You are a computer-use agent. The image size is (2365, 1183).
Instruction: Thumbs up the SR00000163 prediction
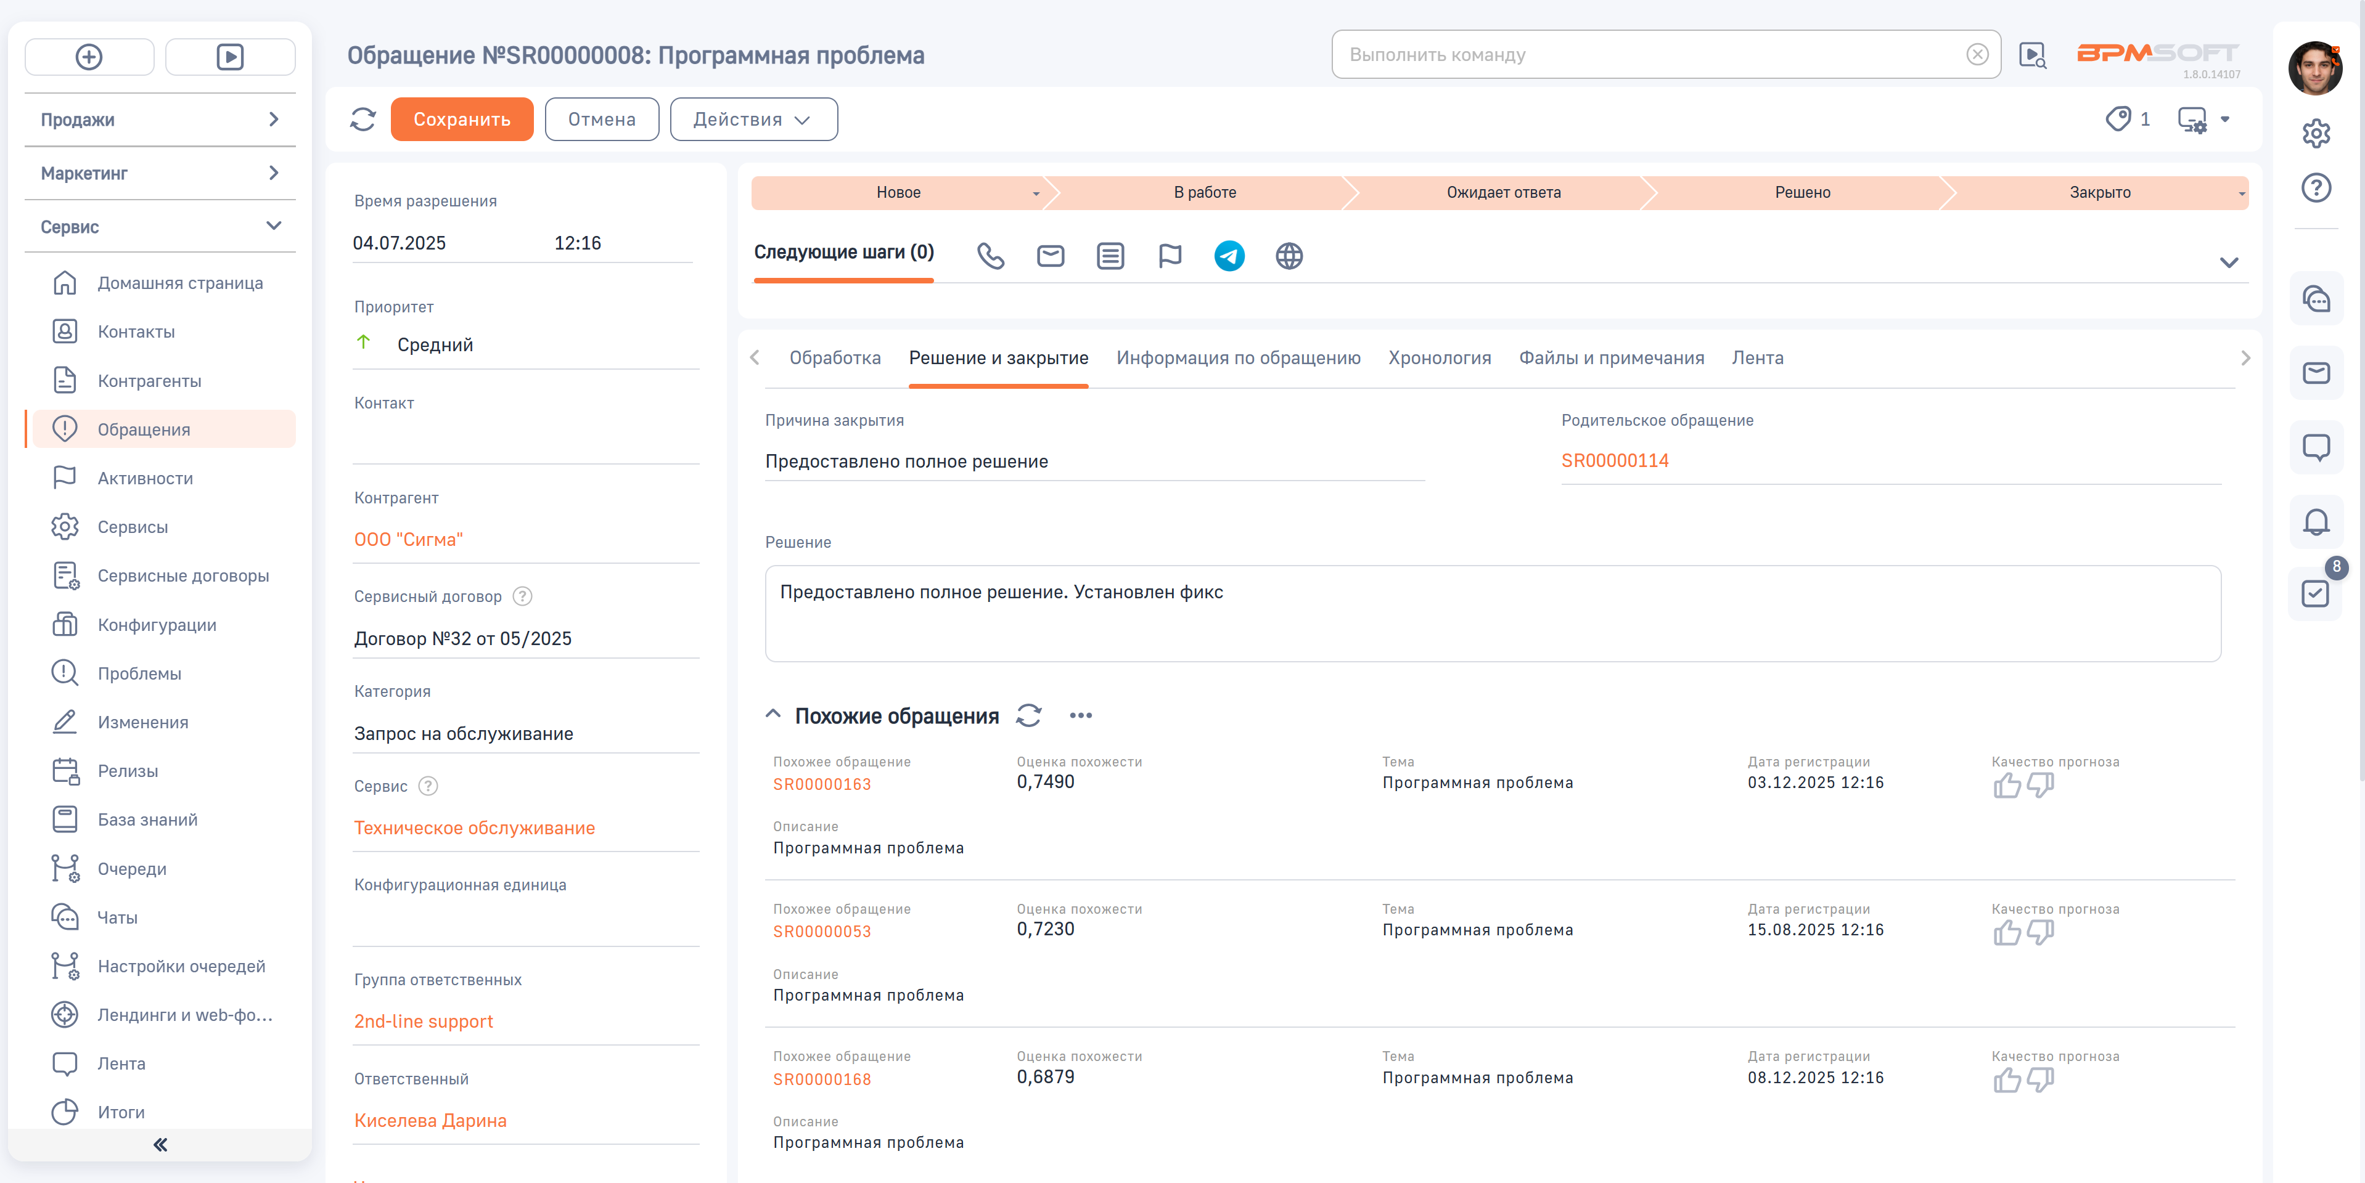point(2007,786)
